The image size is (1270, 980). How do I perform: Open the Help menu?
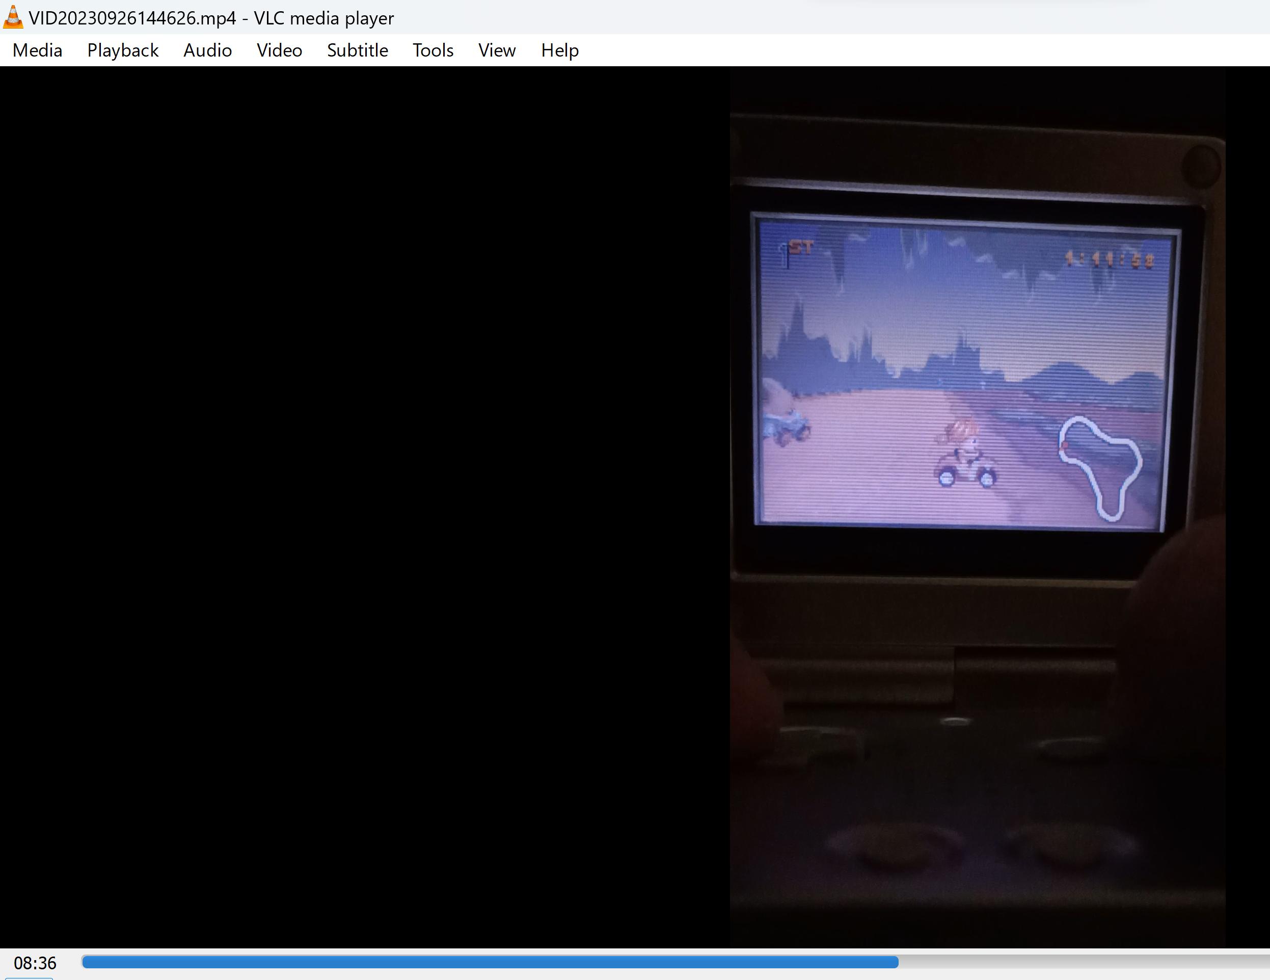tap(559, 50)
